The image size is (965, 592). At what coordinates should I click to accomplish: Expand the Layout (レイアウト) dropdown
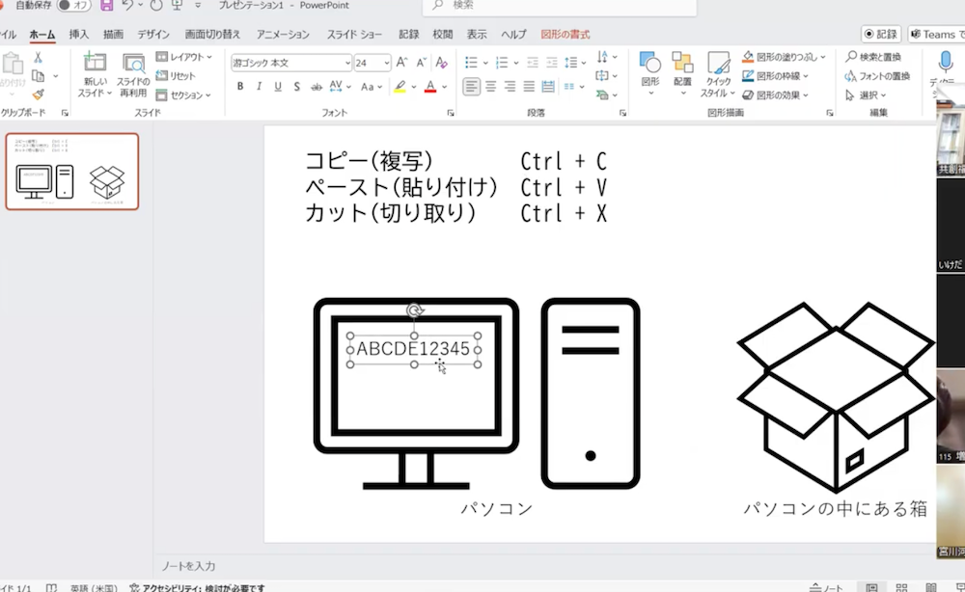coord(184,57)
